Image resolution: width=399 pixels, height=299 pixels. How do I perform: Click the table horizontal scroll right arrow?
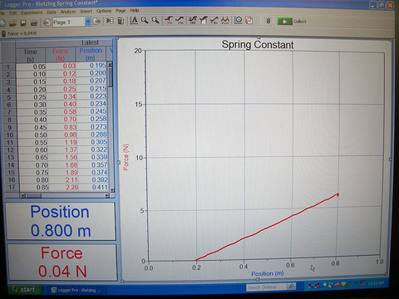(x=107, y=195)
